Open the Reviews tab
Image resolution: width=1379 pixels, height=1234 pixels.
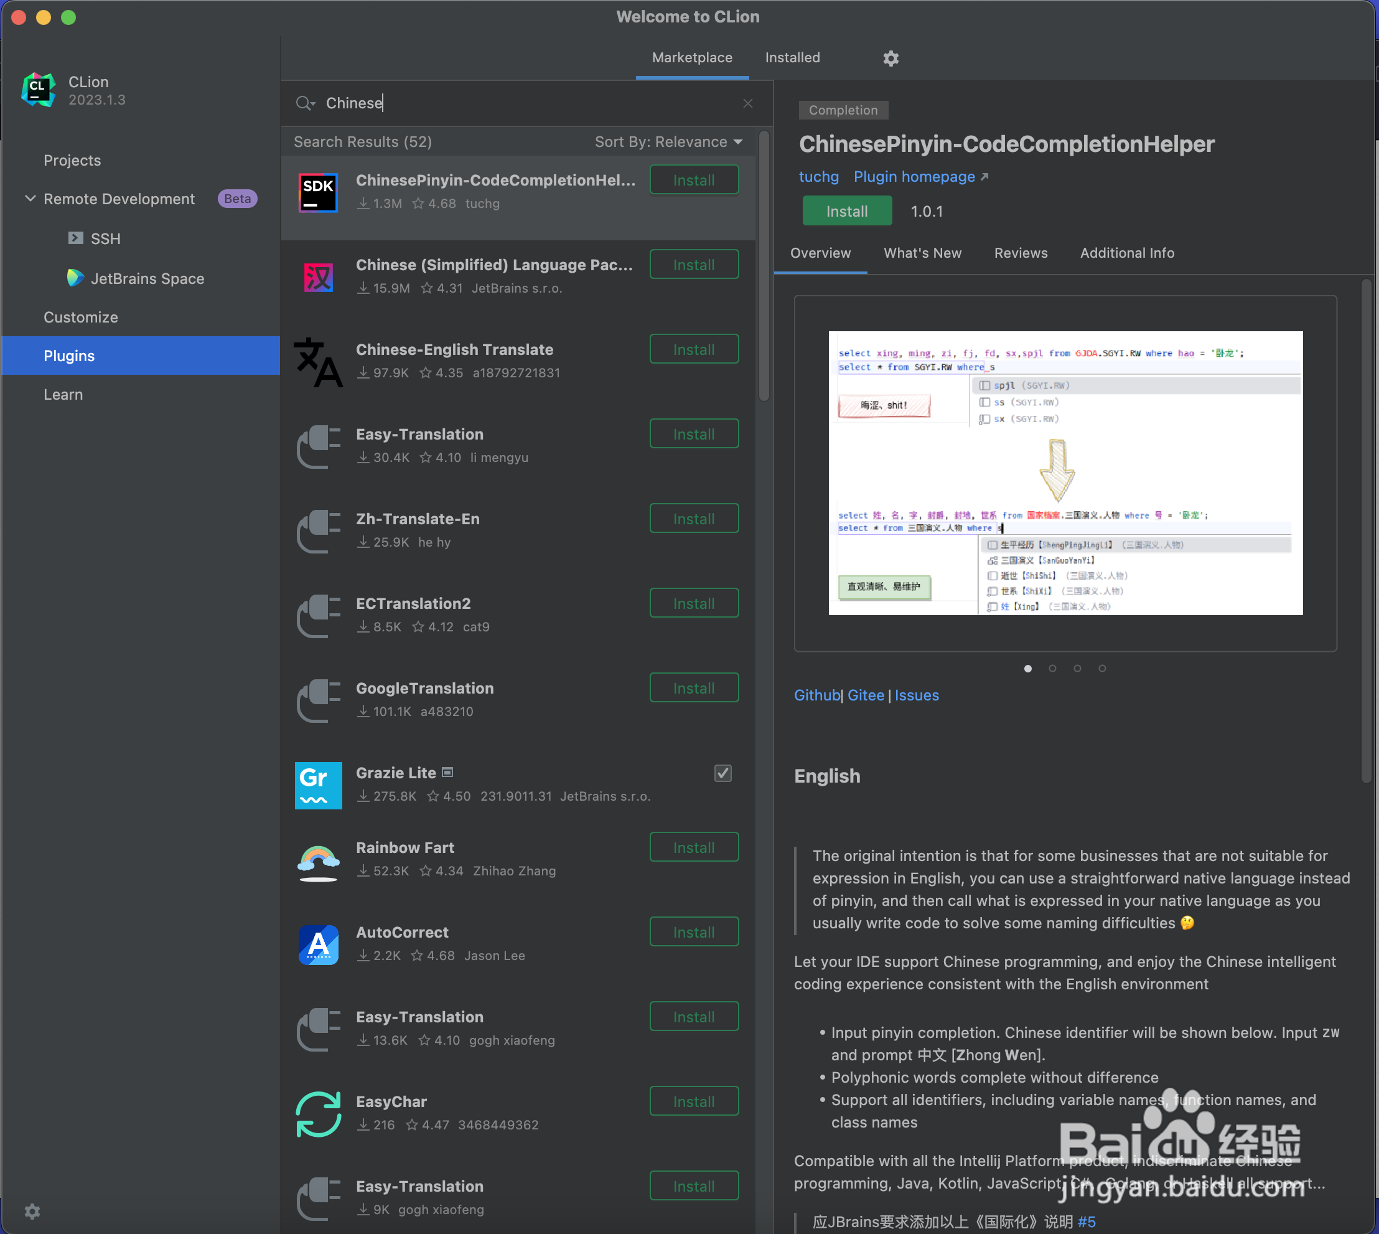click(x=1021, y=253)
